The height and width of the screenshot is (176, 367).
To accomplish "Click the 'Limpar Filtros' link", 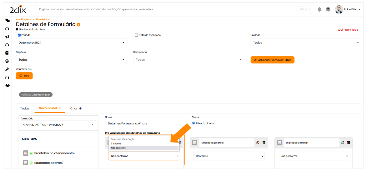I will [x=348, y=30].
